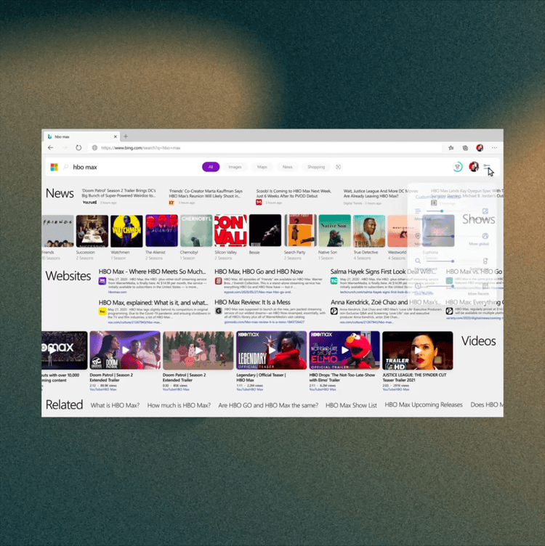Click the search magnifier beside hbo max

point(65,167)
